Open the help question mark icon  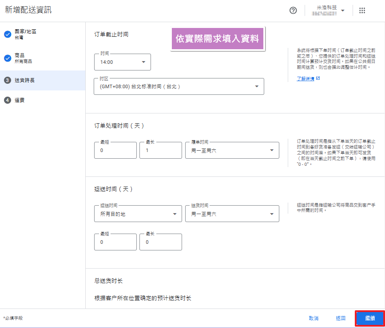point(293,11)
